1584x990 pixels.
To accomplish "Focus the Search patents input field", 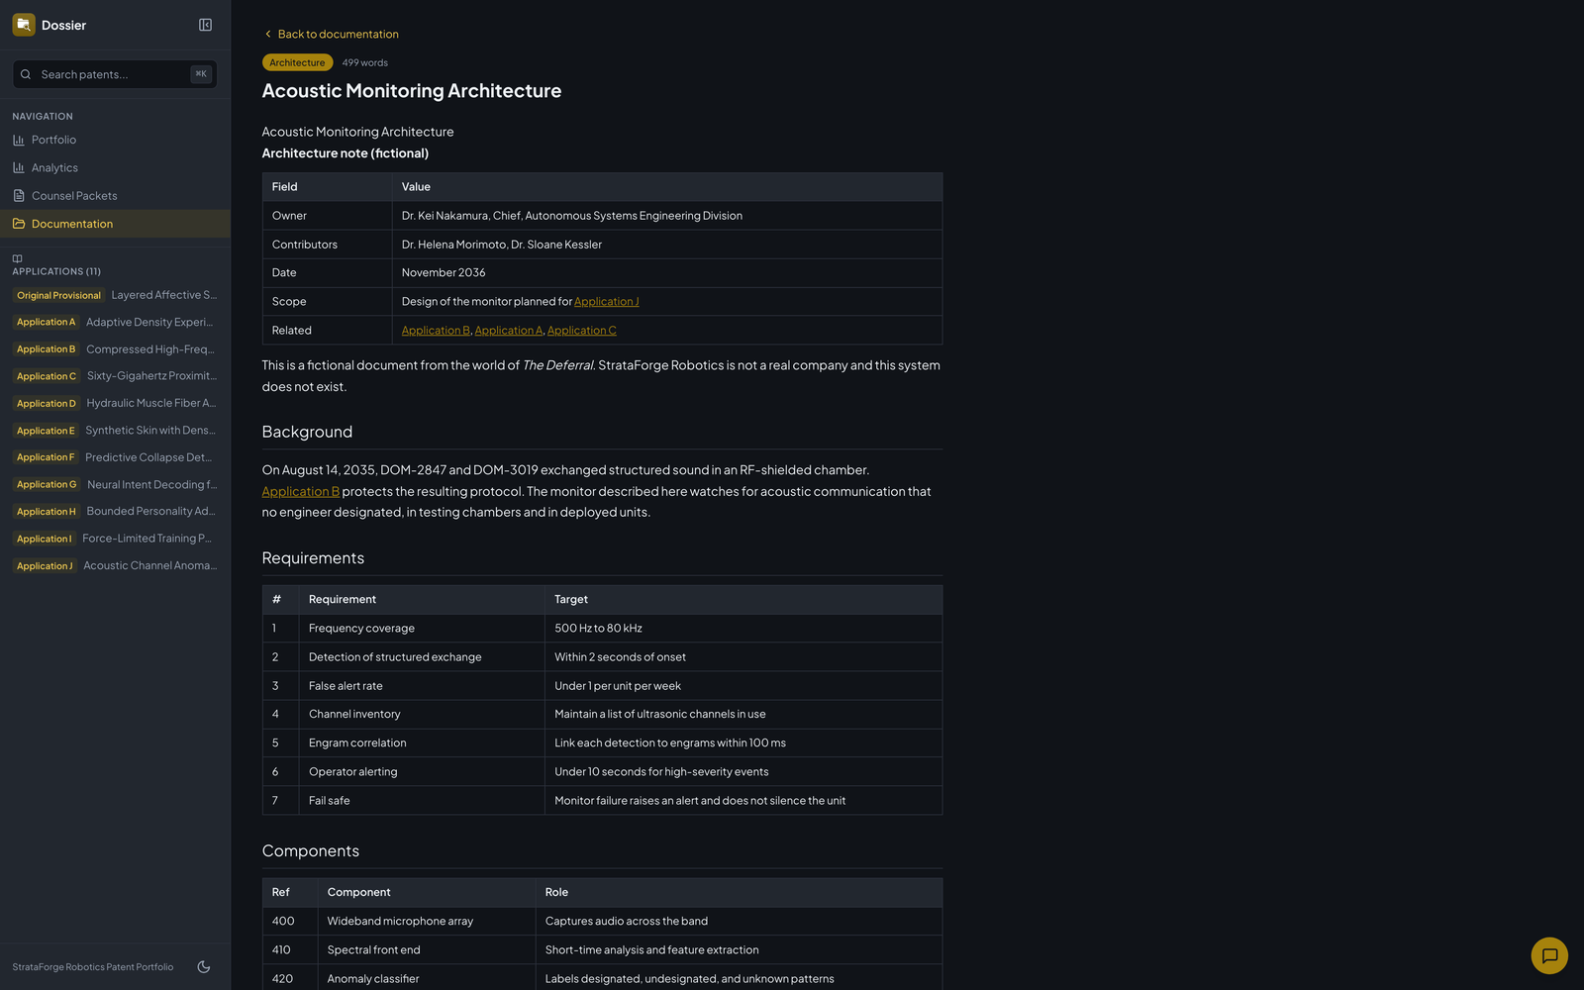I will pos(113,74).
